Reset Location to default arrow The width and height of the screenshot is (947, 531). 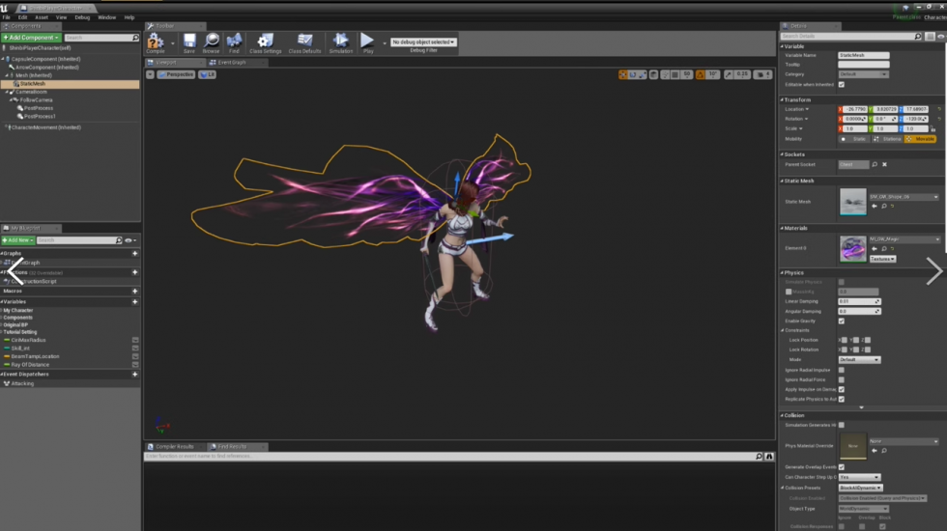click(x=939, y=109)
